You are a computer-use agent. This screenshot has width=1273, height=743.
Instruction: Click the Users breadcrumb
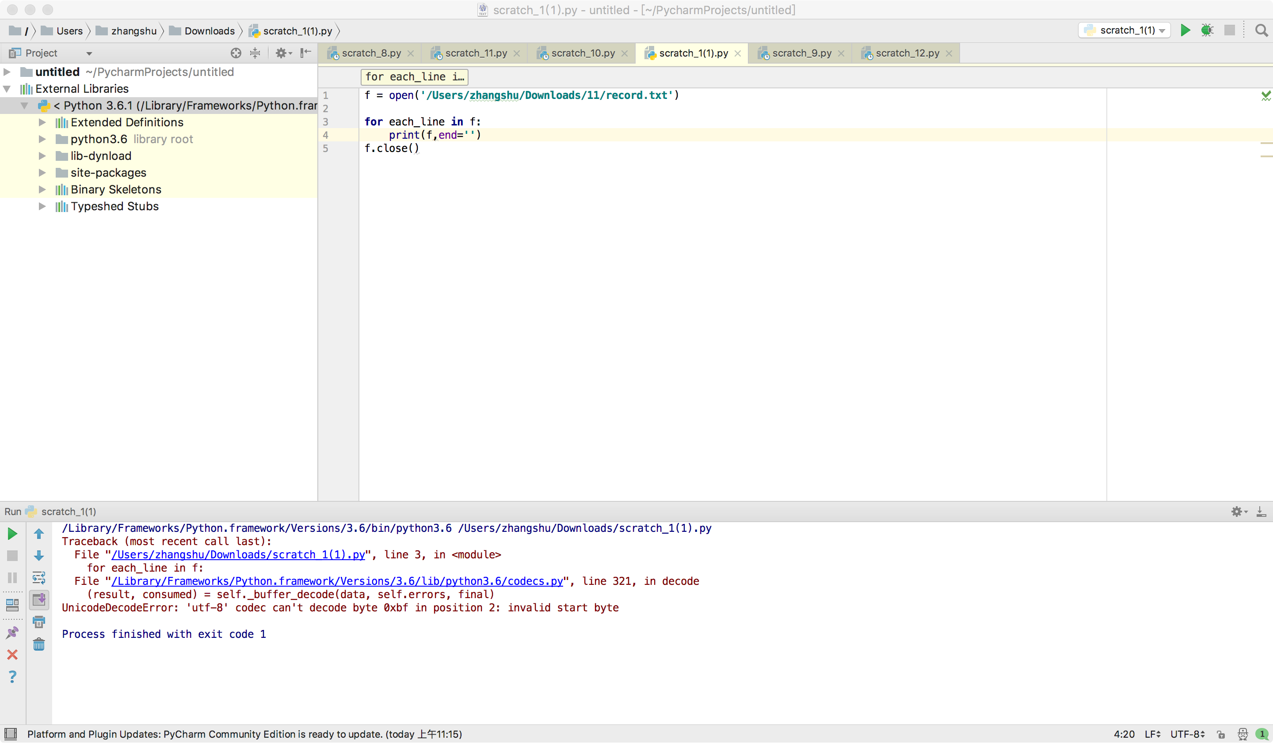(61, 31)
